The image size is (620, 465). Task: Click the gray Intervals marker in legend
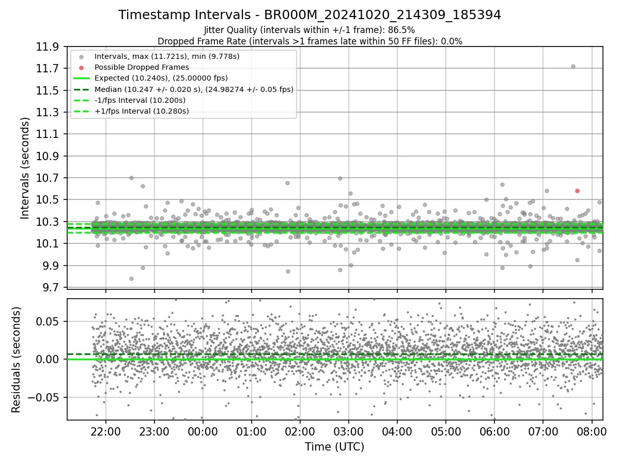point(81,56)
